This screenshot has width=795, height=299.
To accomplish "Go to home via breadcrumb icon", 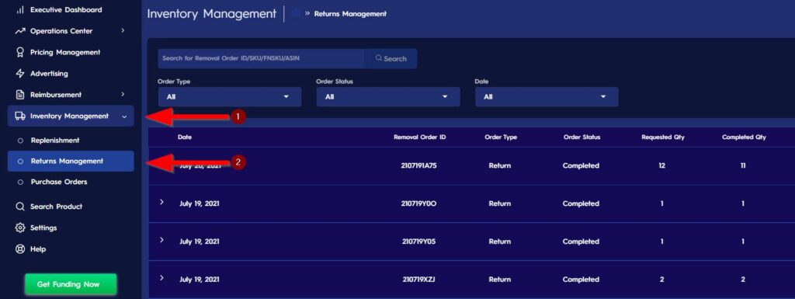I will click(x=296, y=14).
